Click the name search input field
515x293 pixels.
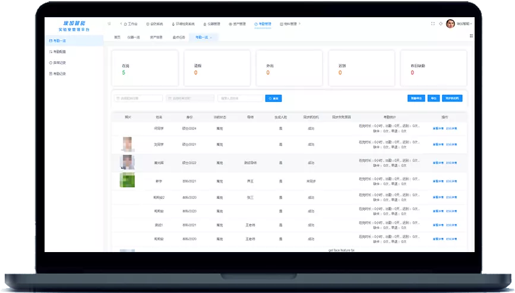(x=240, y=98)
